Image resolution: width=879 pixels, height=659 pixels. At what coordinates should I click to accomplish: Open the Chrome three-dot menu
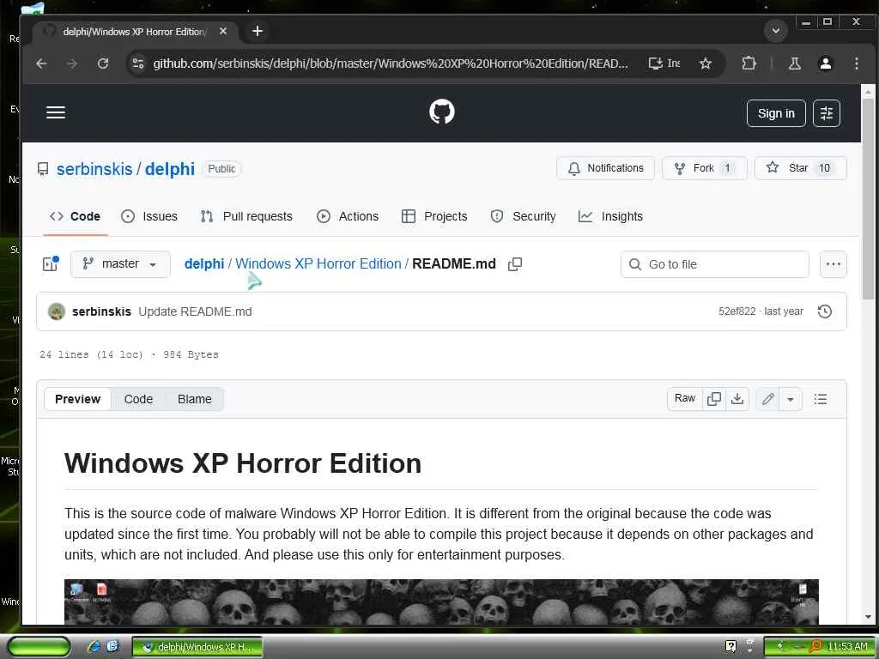click(x=856, y=63)
